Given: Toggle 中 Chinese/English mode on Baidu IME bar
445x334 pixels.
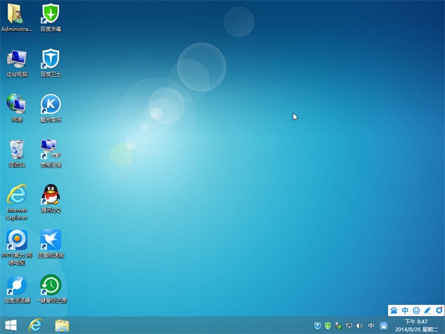Looking at the screenshot, I should pyautogui.click(x=405, y=310).
